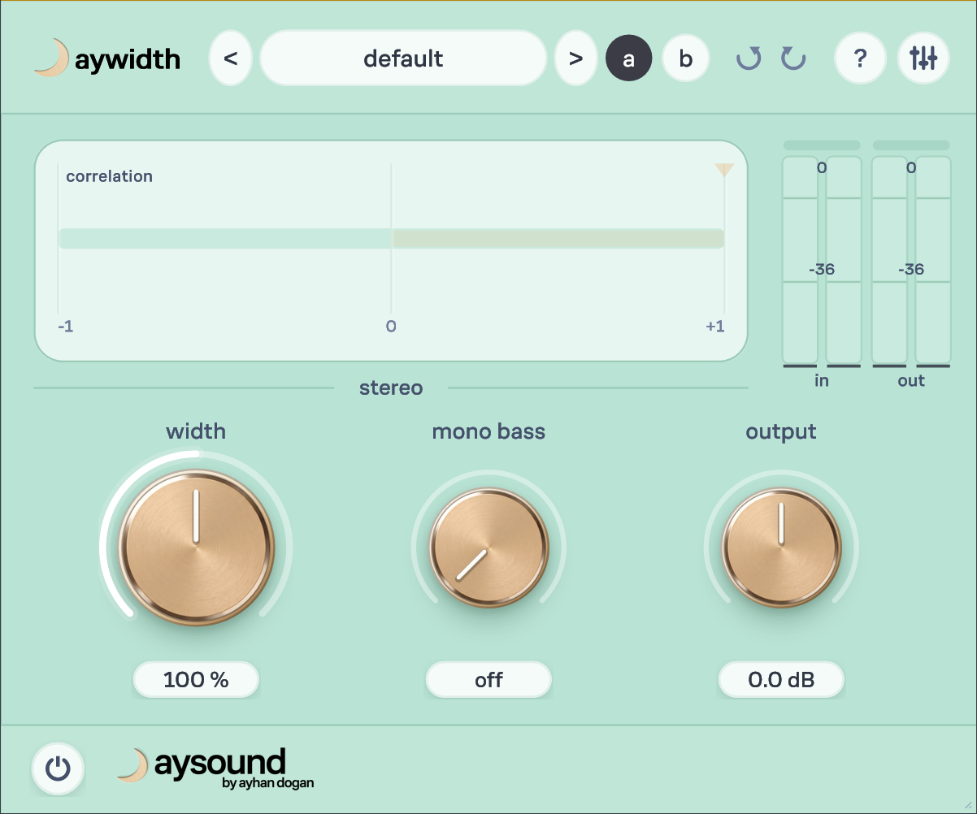The width and height of the screenshot is (977, 814).
Task: Click the aysound by ayhan dogan logo
Action: click(215, 768)
